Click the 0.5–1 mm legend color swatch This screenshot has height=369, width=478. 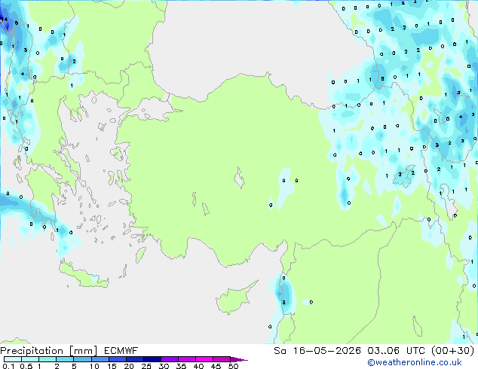tap(30, 359)
